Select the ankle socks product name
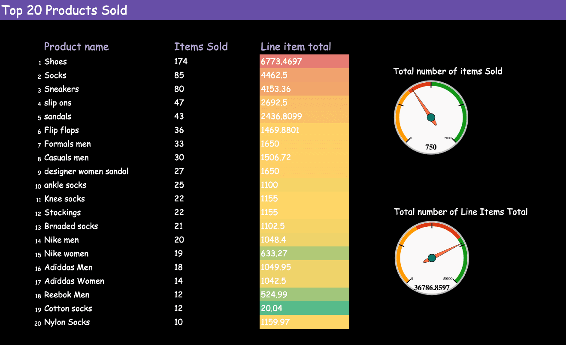The width and height of the screenshot is (566, 345). click(65, 185)
